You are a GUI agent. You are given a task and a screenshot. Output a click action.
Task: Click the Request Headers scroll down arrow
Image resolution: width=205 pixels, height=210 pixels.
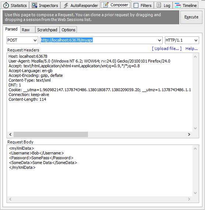[x=195, y=128]
